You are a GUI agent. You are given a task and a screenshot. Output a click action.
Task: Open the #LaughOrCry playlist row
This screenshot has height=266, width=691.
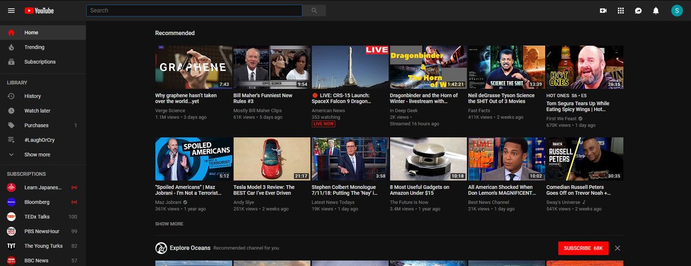tap(43, 140)
